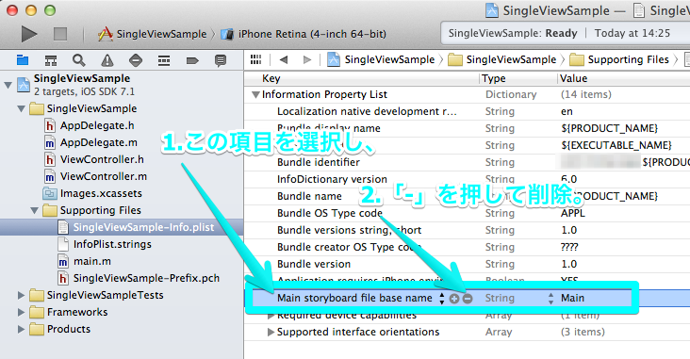Add row with plus button beside Main storyboard
The image size is (690, 359).
coord(454,299)
